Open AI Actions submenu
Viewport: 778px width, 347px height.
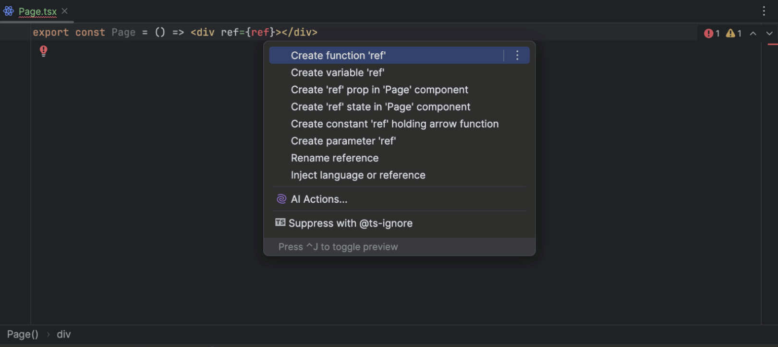319,199
